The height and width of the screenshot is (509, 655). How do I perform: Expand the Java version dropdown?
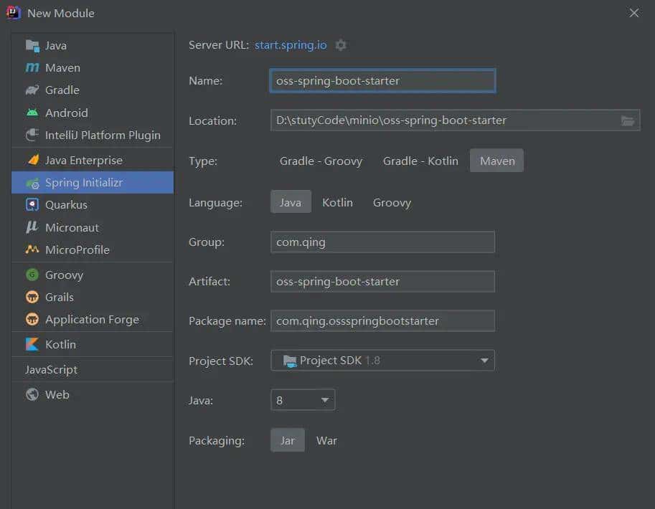click(x=303, y=400)
